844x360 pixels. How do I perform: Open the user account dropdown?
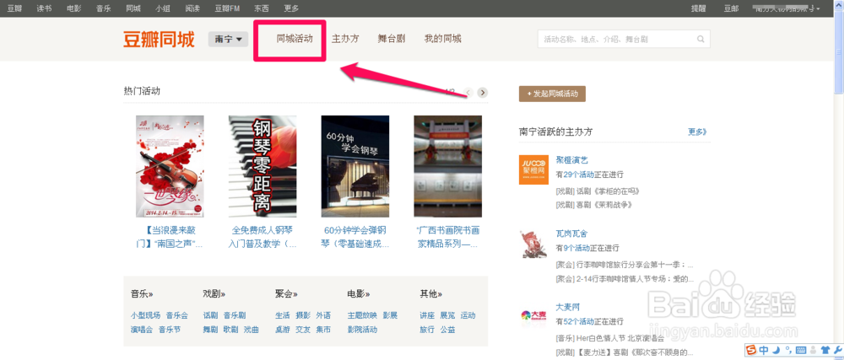click(x=787, y=8)
